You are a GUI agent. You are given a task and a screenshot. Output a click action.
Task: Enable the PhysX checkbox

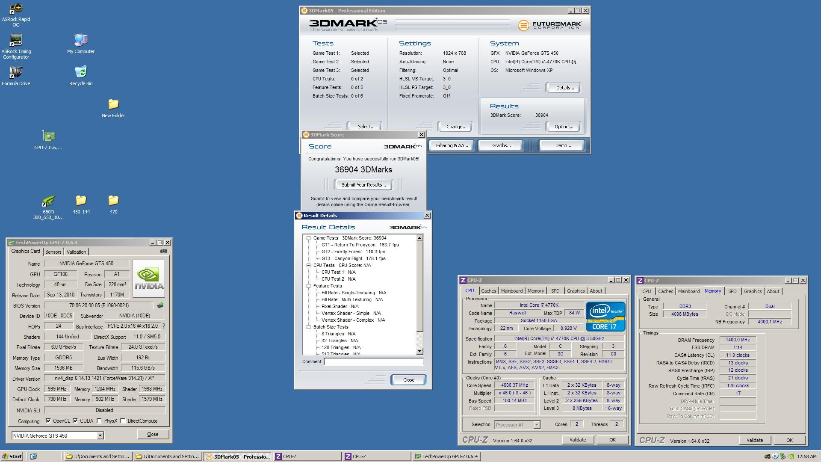point(99,421)
